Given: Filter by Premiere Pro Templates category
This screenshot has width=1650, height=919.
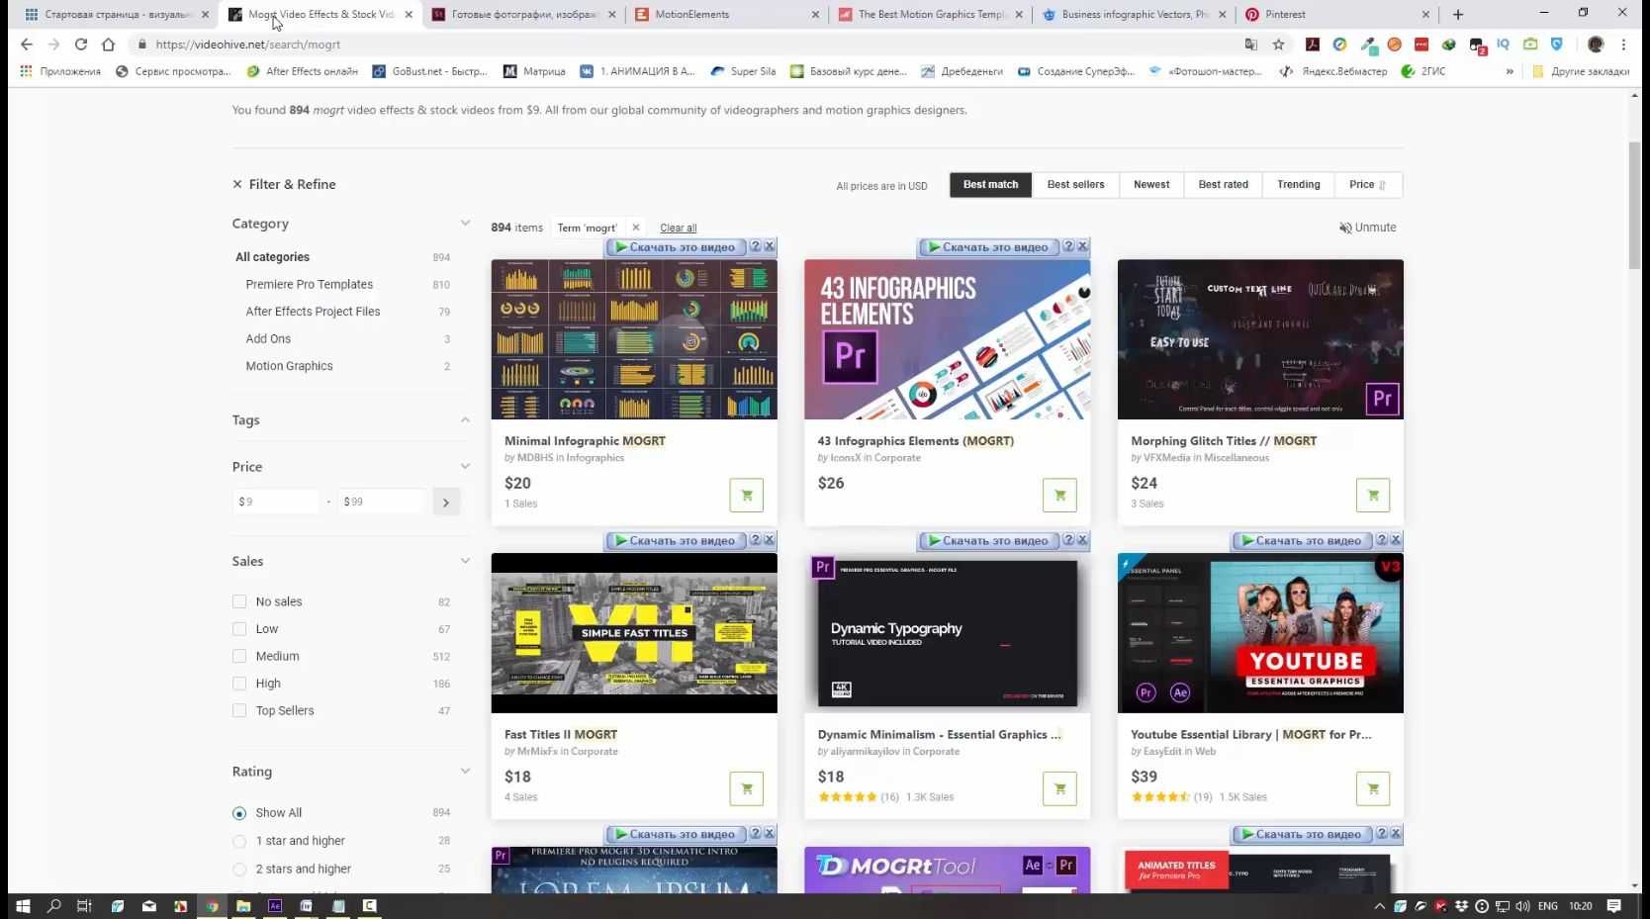Looking at the screenshot, I should pyautogui.click(x=310, y=285).
